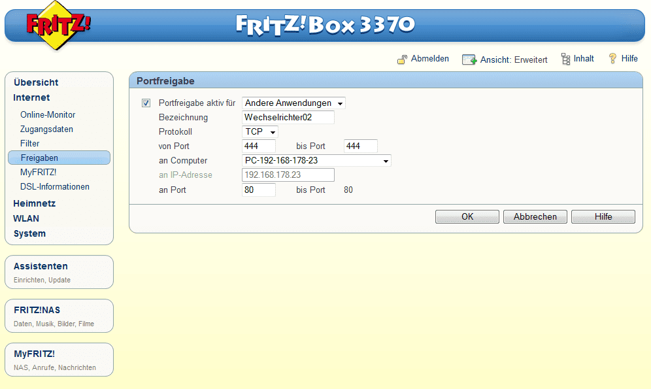Select DSL-Informationen submenu item
This screenshot has height=389, width=651.
[x=55, y=186]
